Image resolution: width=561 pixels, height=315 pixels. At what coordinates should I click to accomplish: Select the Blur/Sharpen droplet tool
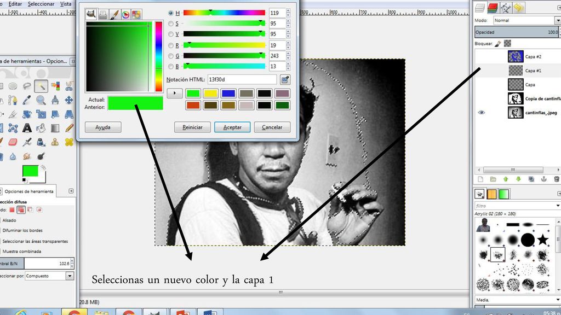click(x=13, y=156)
